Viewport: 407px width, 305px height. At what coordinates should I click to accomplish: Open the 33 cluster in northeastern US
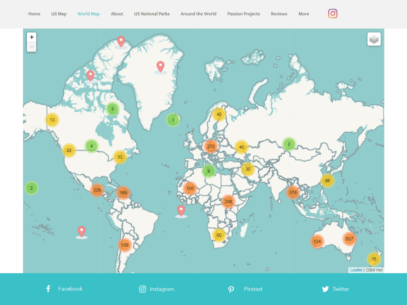click(x=120, y=157)
